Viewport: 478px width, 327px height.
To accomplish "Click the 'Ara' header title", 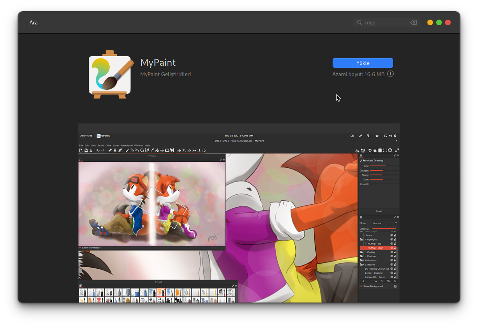I will pos(33,22).
